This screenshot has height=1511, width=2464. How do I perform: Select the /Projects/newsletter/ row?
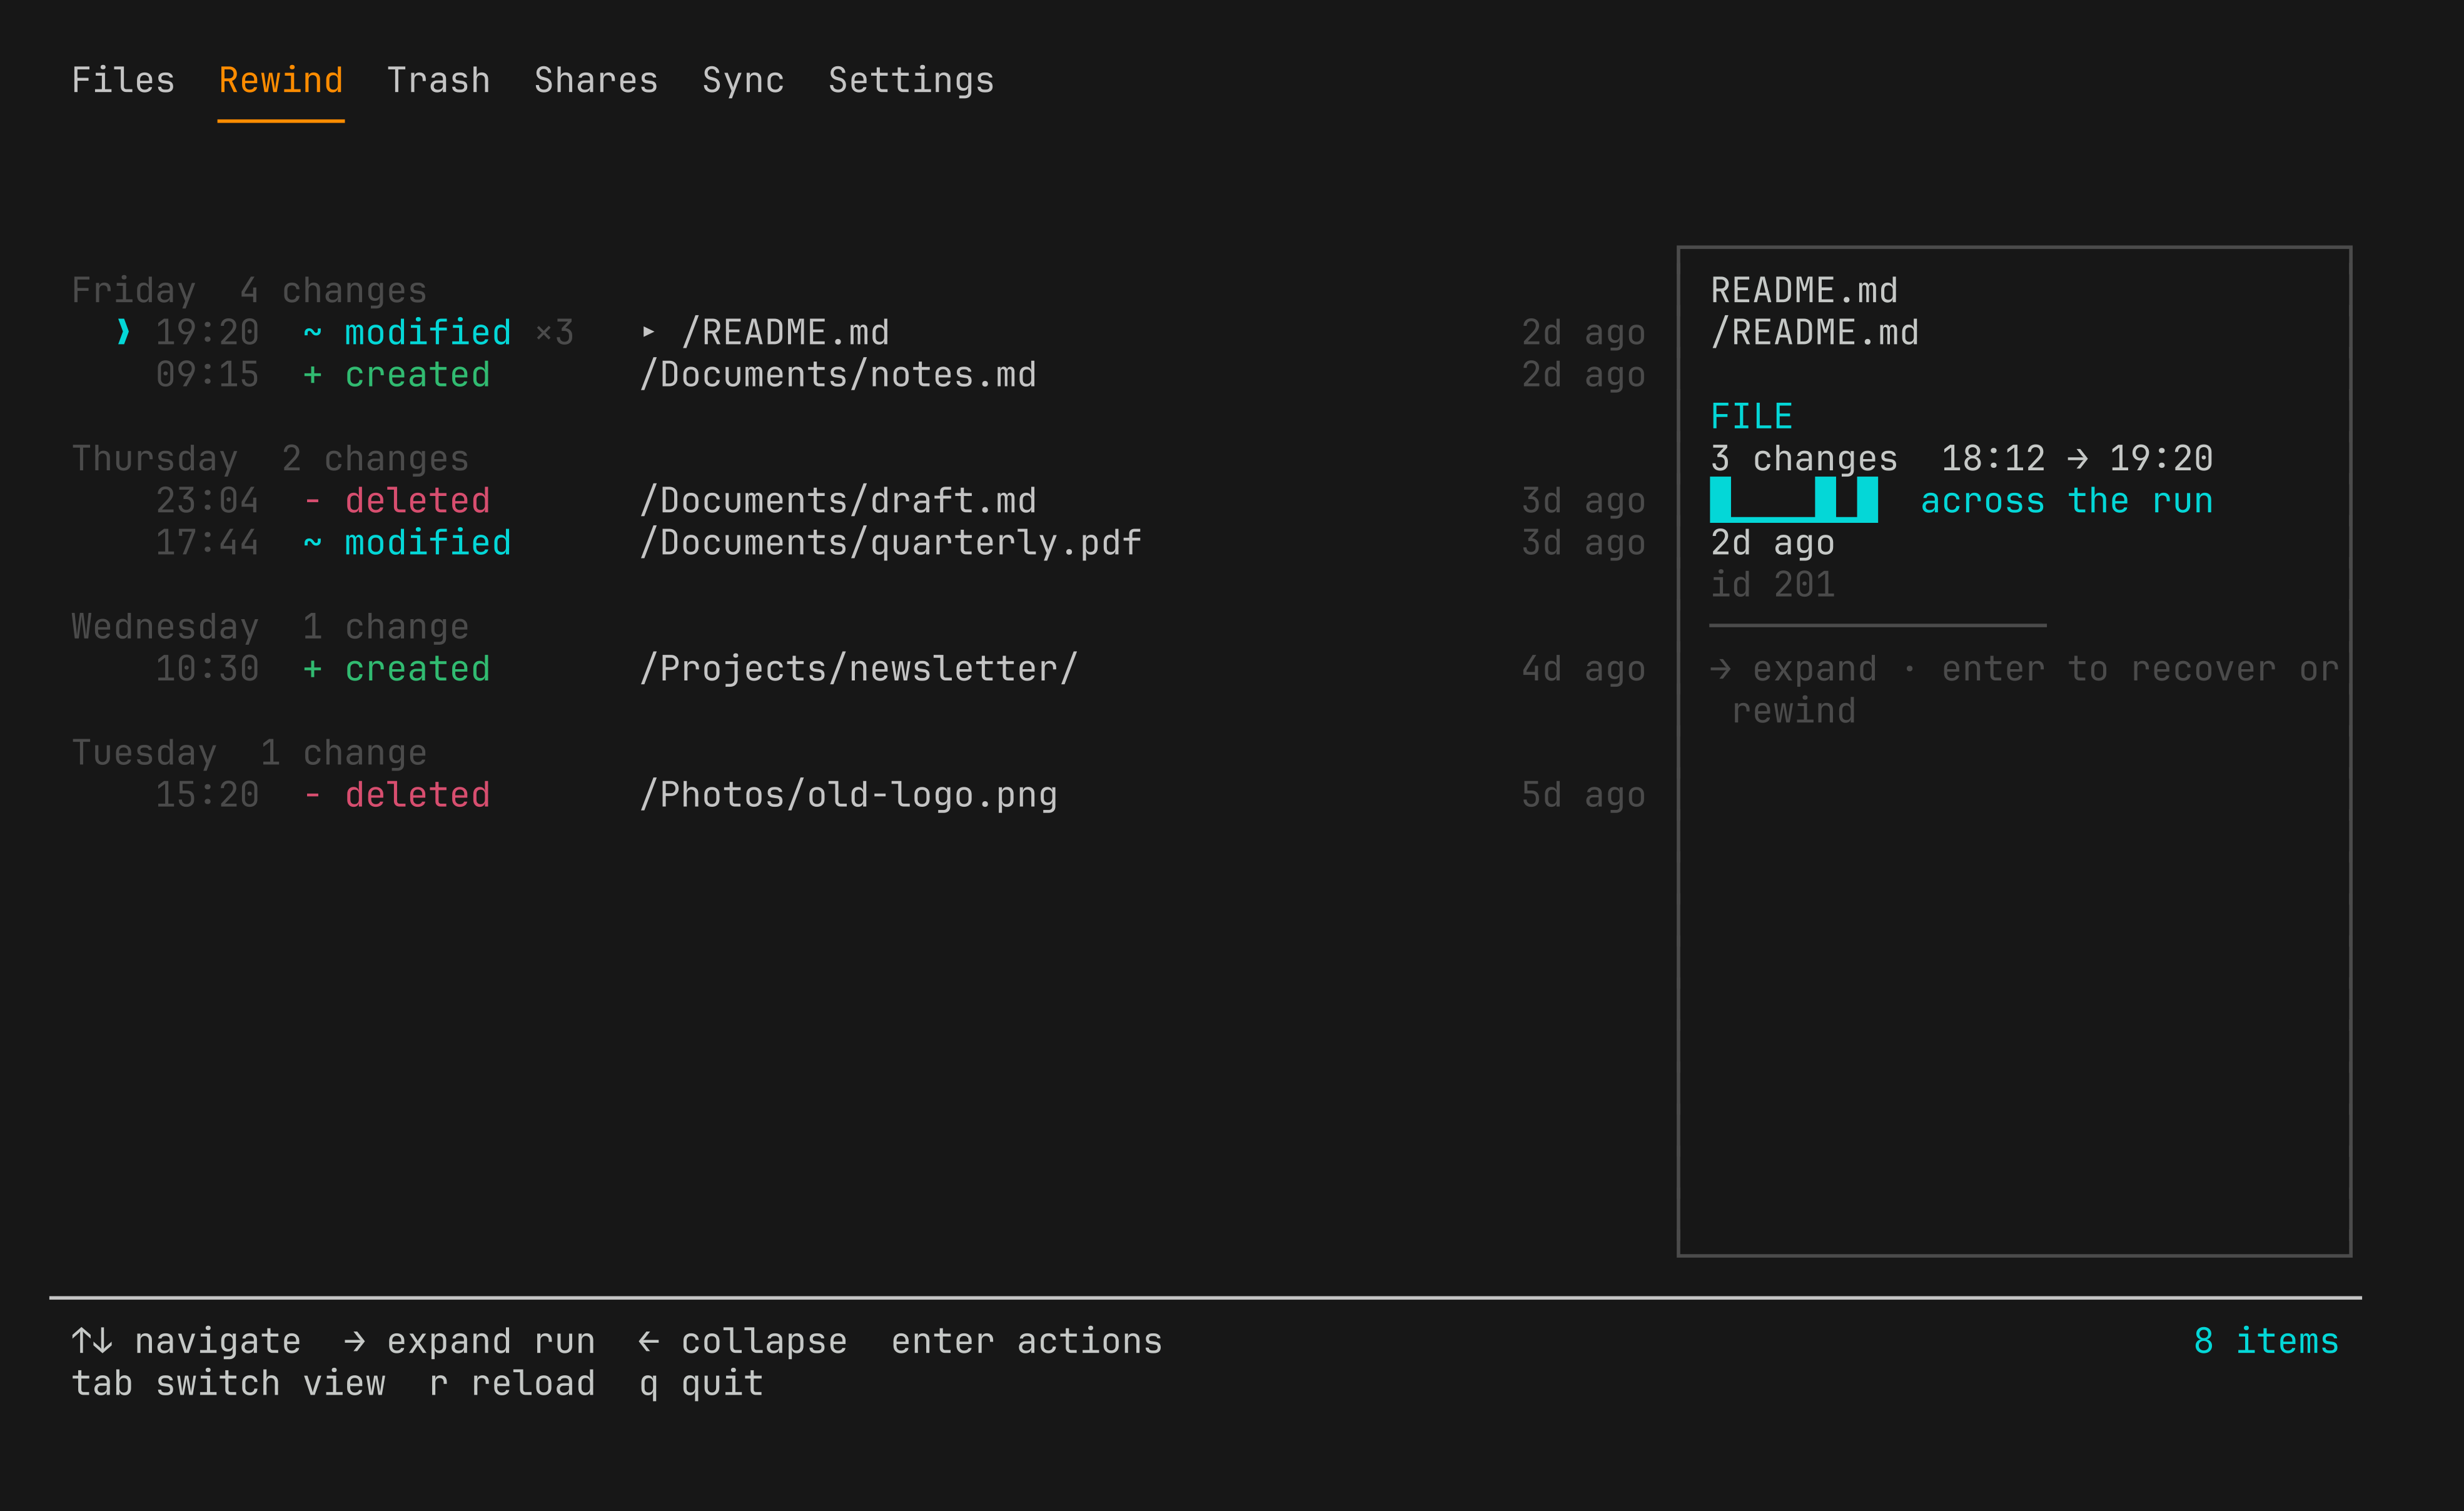coord(859,668)
